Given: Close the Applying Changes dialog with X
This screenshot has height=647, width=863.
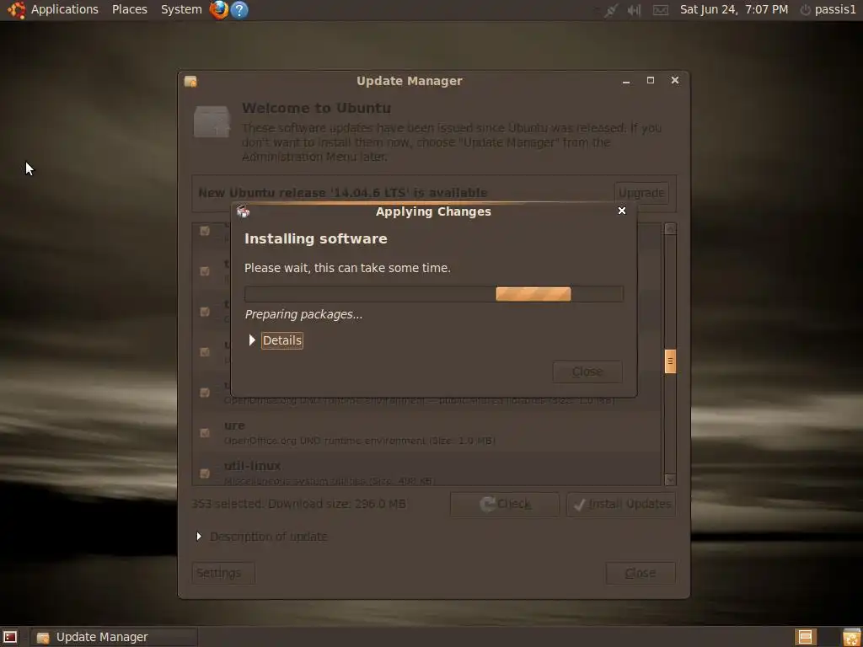Looking at the screenshot, I should click(x=622, y=211).
